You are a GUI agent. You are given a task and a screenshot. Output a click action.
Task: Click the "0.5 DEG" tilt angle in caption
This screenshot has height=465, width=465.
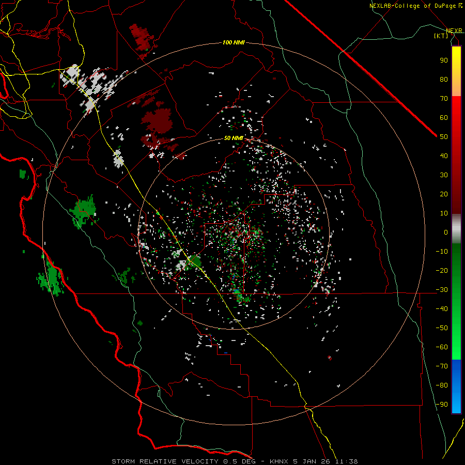(x=239, y=461)
